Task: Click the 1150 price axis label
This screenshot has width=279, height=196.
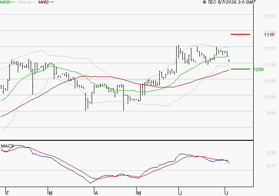Action: [x=270, y=49]
